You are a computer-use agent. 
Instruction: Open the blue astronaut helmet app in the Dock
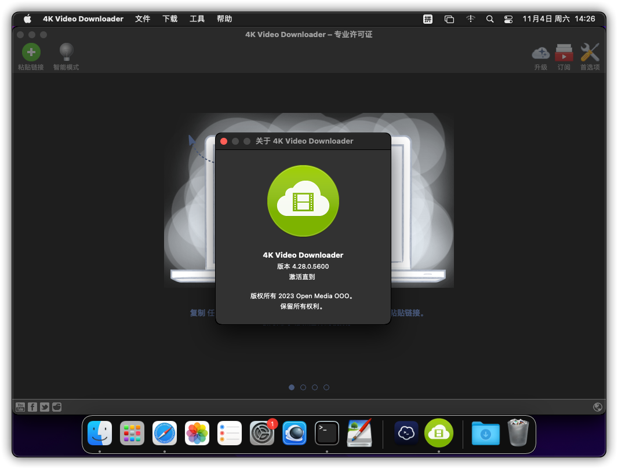[x=295, y=433]
